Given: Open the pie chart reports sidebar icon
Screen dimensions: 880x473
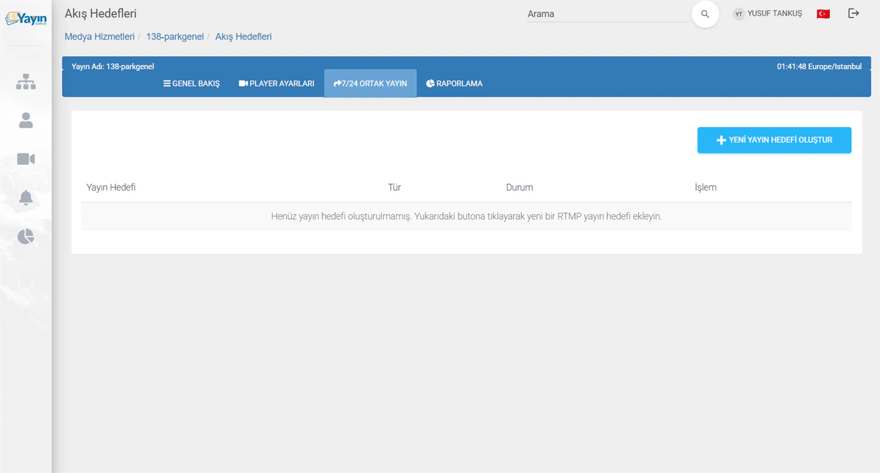Looking at the screenshot, I should pyautogui.click(x=26, y=237).
